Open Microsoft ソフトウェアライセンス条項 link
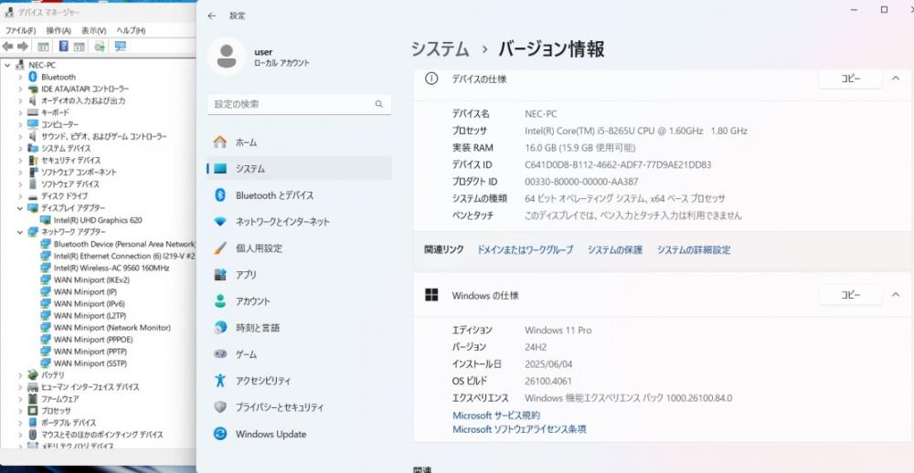 click(519, 429)
